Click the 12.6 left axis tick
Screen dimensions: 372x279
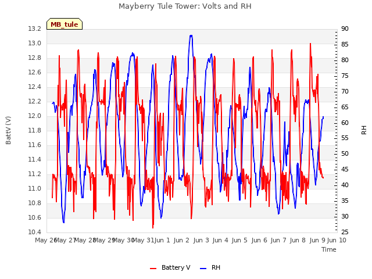click(35, 72)
